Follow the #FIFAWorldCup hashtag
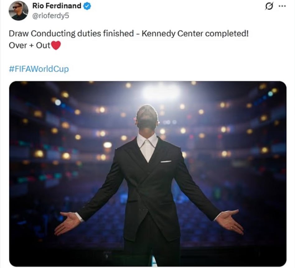The height and width of the screenshot is (268, 295). click(39, 69)
